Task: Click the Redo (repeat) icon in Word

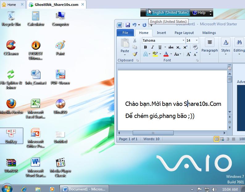Action: click(x=144, y=25)
